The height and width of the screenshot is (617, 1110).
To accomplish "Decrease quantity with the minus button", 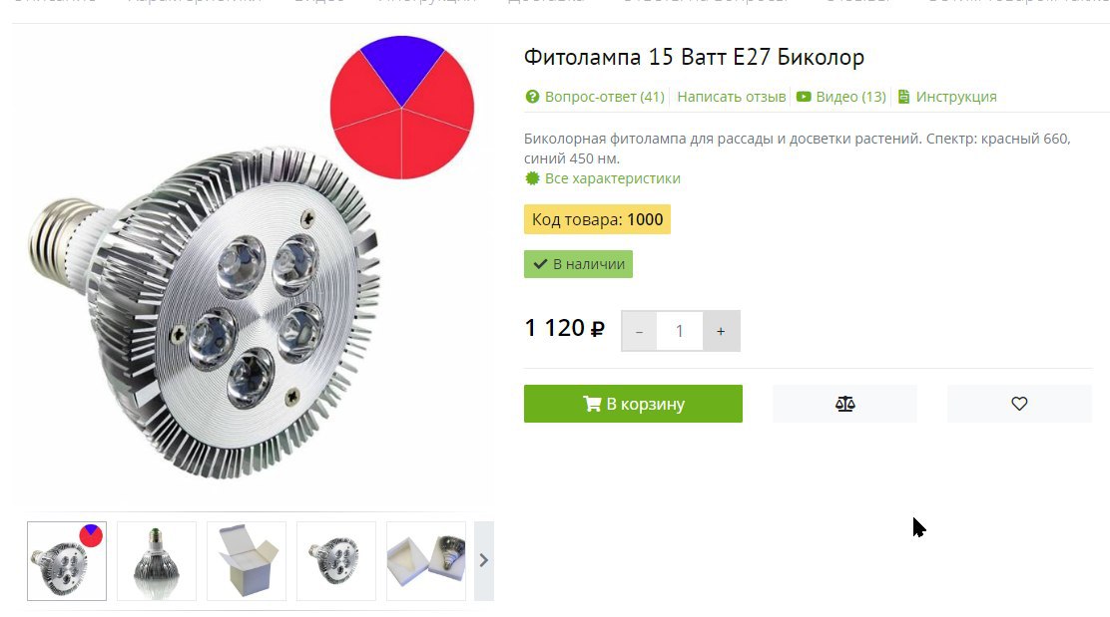I will pyautogui.click(x=639, y=331).
